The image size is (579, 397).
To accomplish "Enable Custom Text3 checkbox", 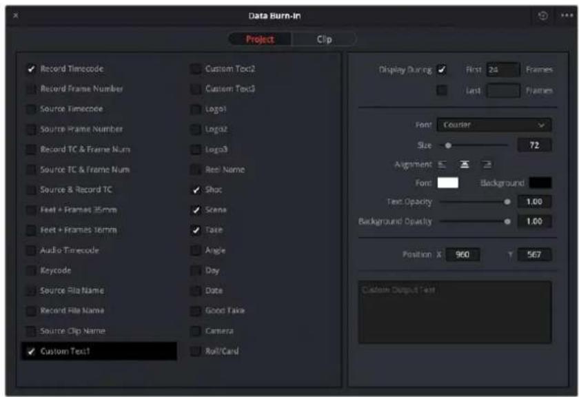I will click(196, 89).
